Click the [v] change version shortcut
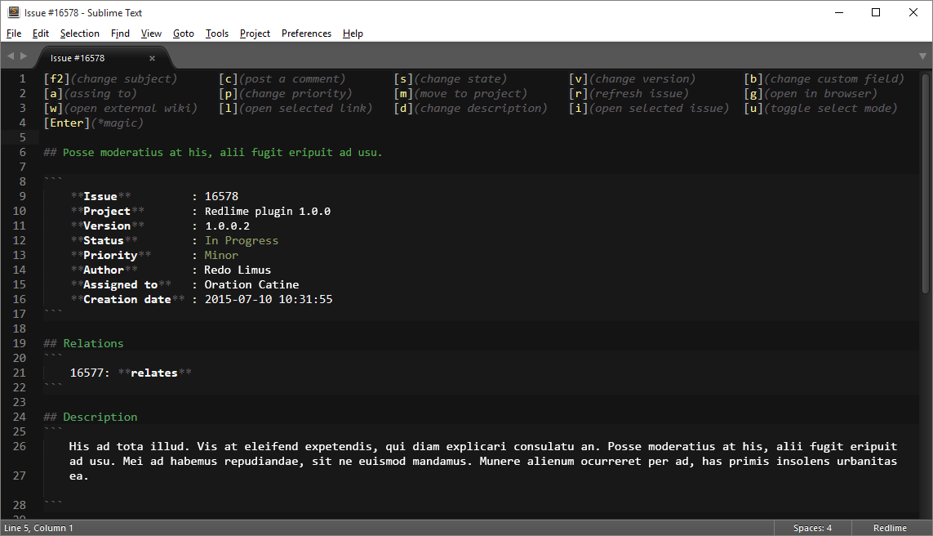 632,78
